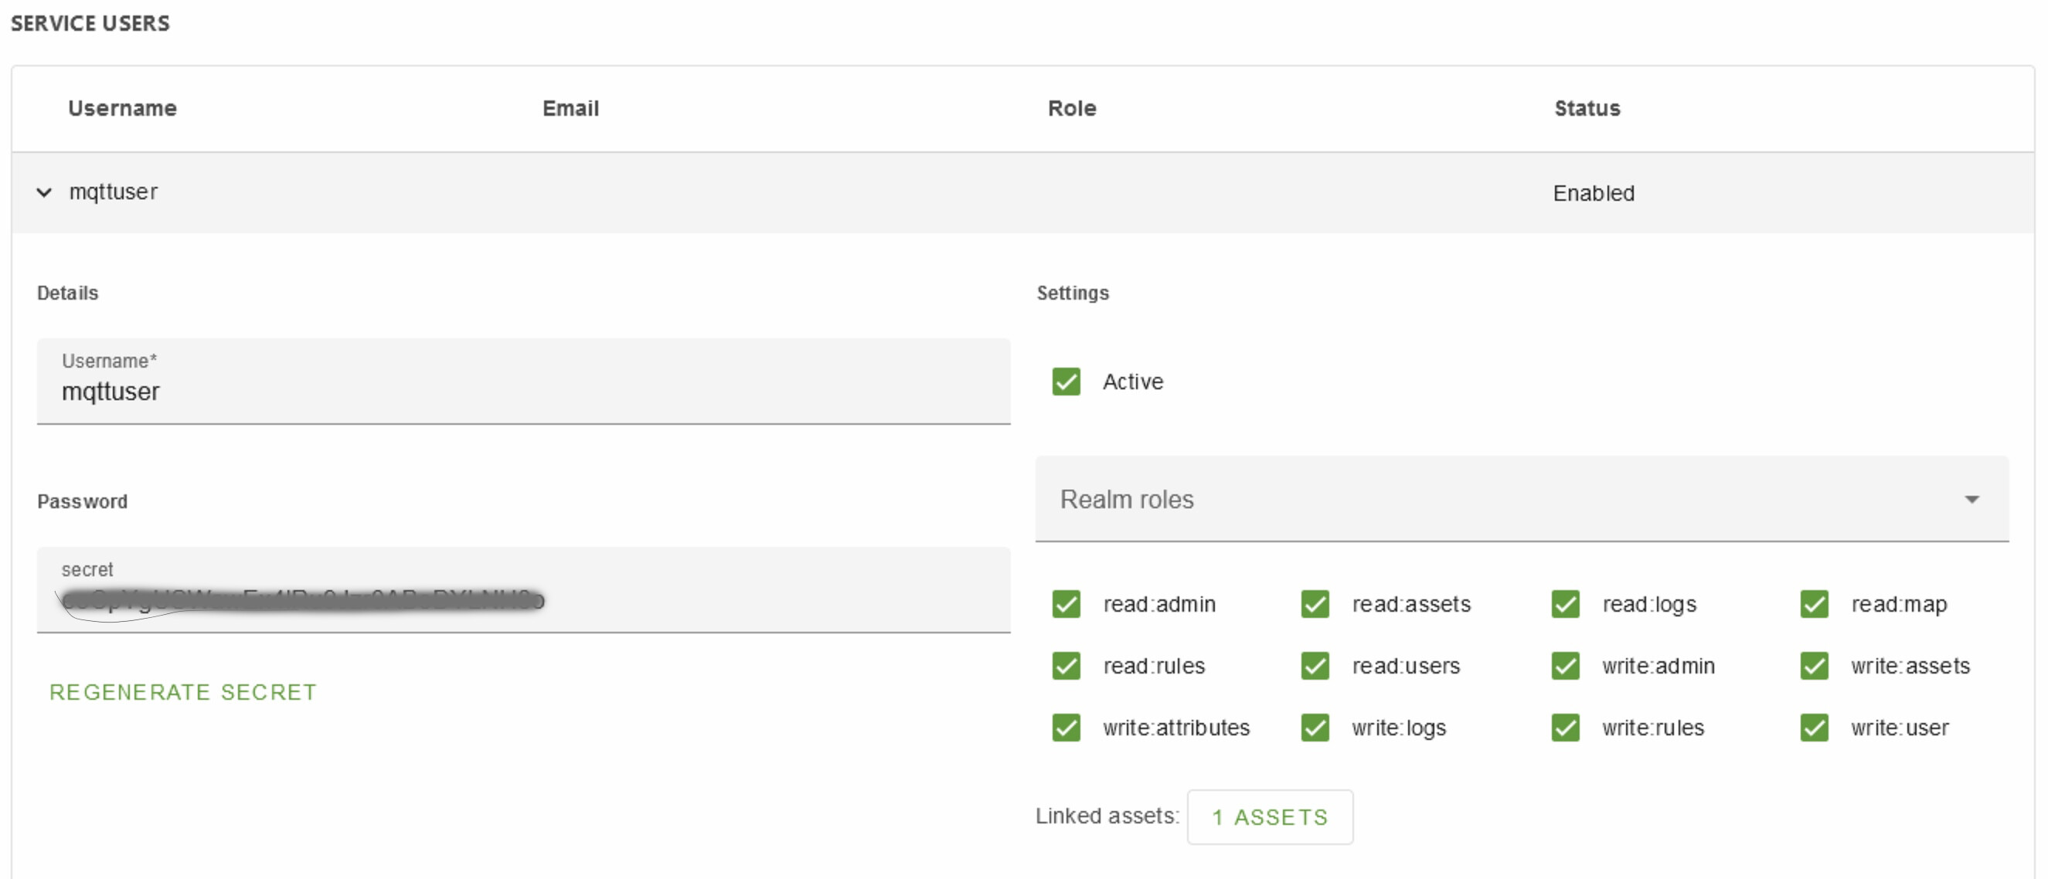Image resolution: width=2048 pixels, height=879 pixels.
Task: Click the Regenerate Secret button
Action: point(183,692)
